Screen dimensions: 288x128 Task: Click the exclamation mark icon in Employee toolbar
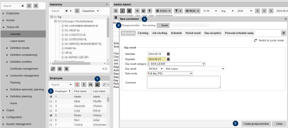click(84, 85)
